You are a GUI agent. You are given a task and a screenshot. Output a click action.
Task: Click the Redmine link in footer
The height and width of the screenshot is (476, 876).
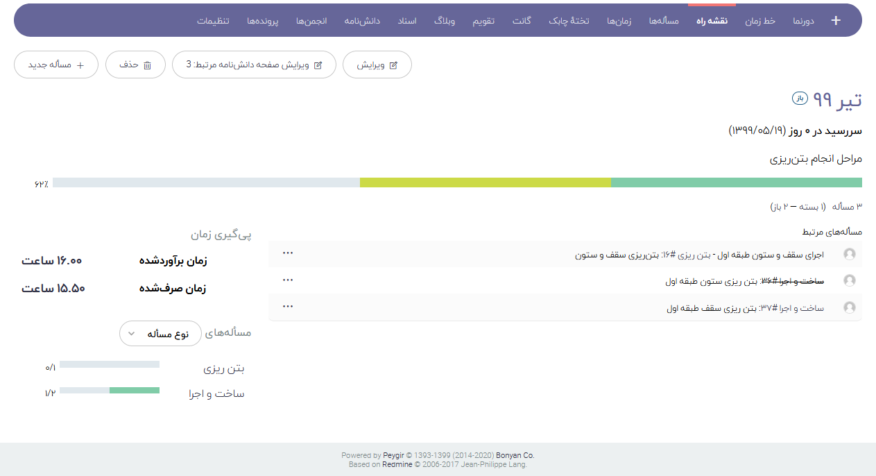[x=397, y=464]
